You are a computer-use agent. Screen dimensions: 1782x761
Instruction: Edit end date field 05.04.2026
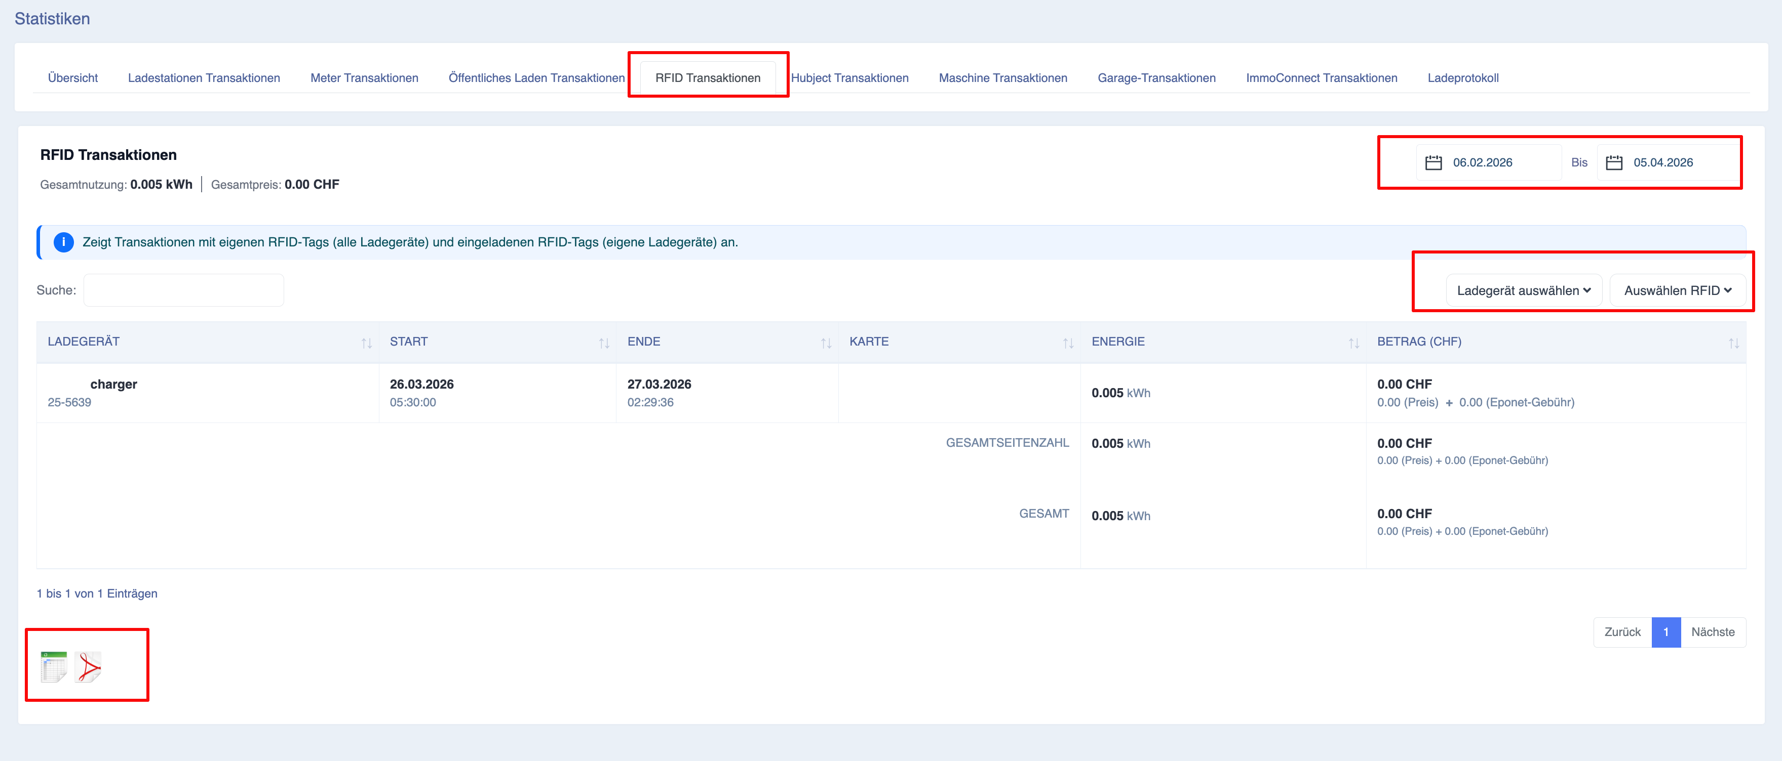tap(1669, 162)
